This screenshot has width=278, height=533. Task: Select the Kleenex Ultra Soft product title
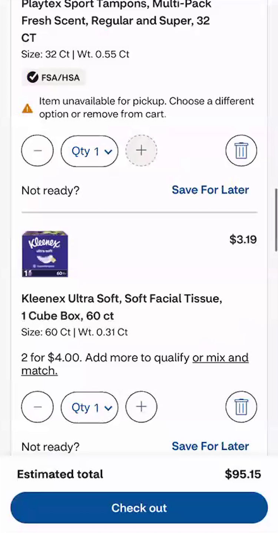[x=121, y=307]
